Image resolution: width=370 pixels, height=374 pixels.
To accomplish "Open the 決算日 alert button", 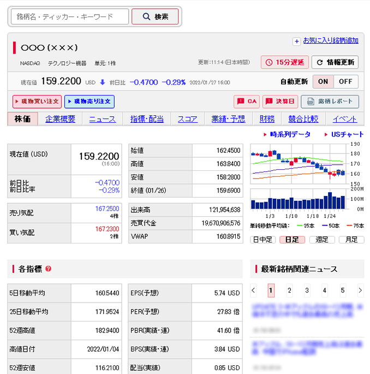I will [x=280, y=102].
